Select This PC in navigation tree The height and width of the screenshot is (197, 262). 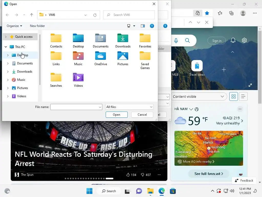[x=20, y=47]
